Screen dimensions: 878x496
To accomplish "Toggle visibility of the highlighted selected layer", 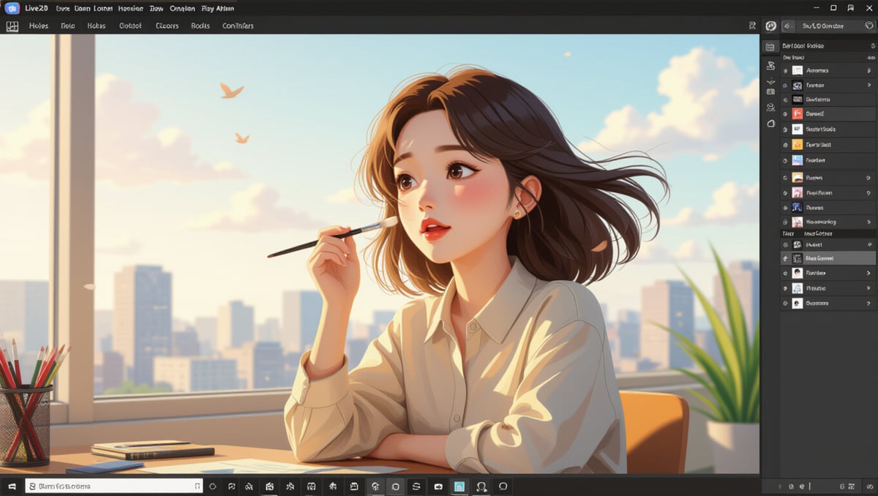I will tap(786, 258).
